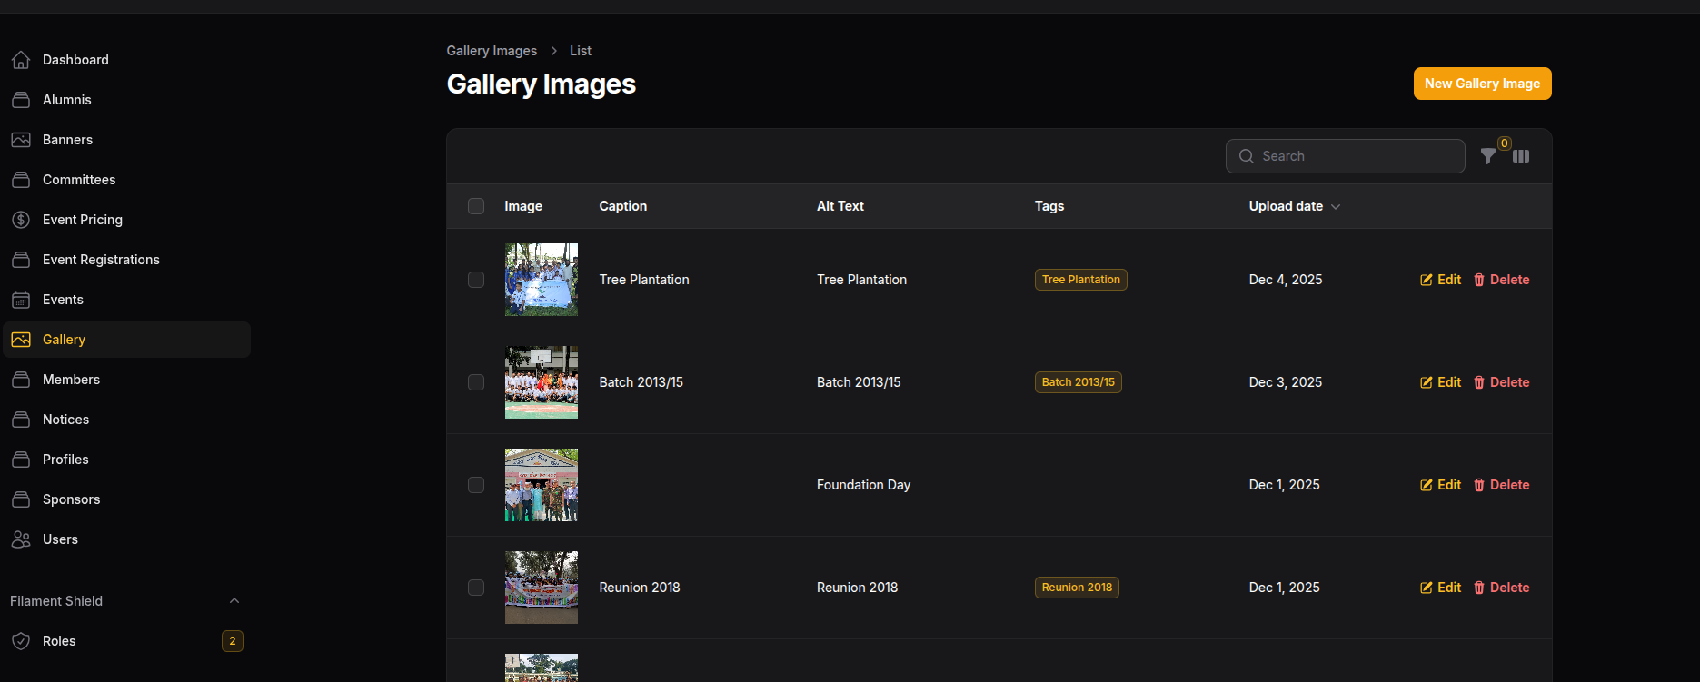The width and height of the screenshot is (1700, 682).
Task: Sort by Upload date column header
Action: 1295,206
